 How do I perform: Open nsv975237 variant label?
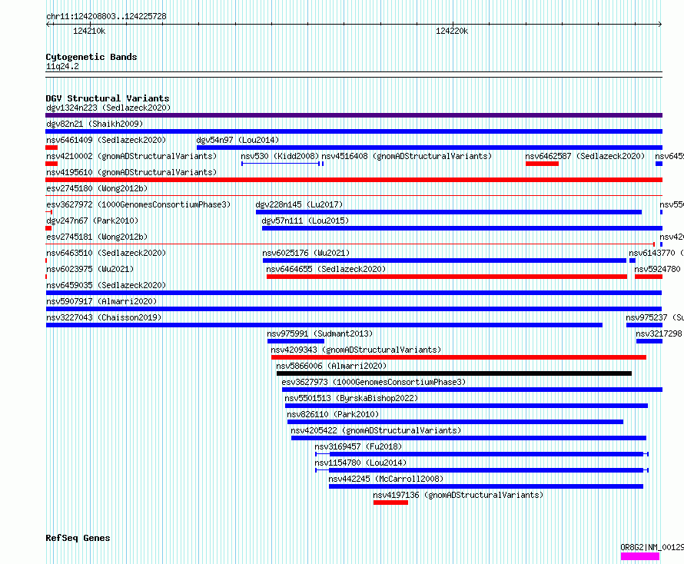click(654, 317)
